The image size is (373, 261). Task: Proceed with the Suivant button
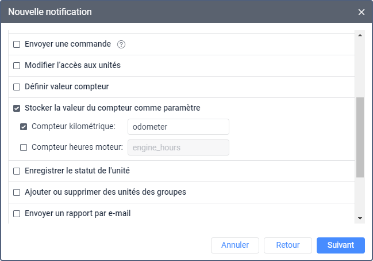click(341, 245)
